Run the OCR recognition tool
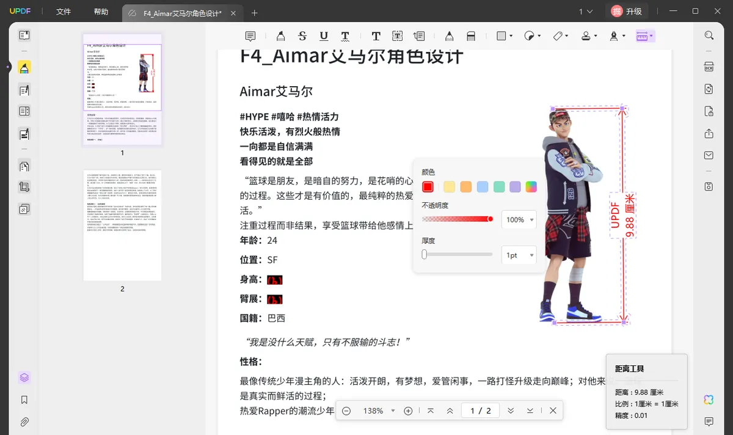This screenshot has width=733, height=435. click(x=709, y=67)
